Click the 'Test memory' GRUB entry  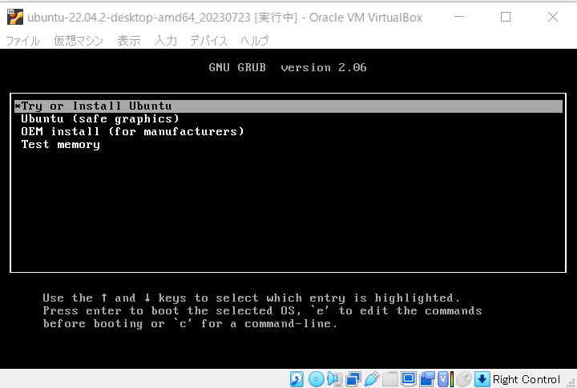coord(60,144)
